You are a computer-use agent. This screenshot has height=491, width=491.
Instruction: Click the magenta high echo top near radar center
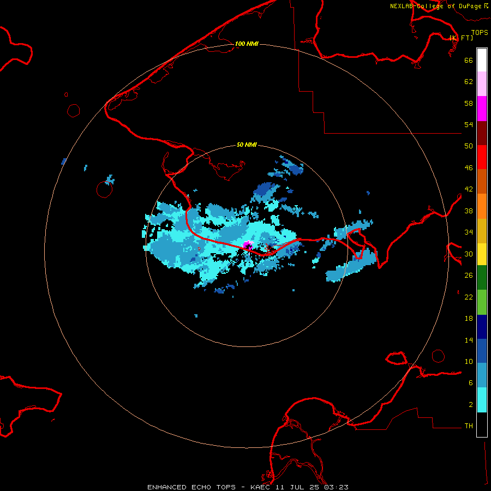point(248,245)
